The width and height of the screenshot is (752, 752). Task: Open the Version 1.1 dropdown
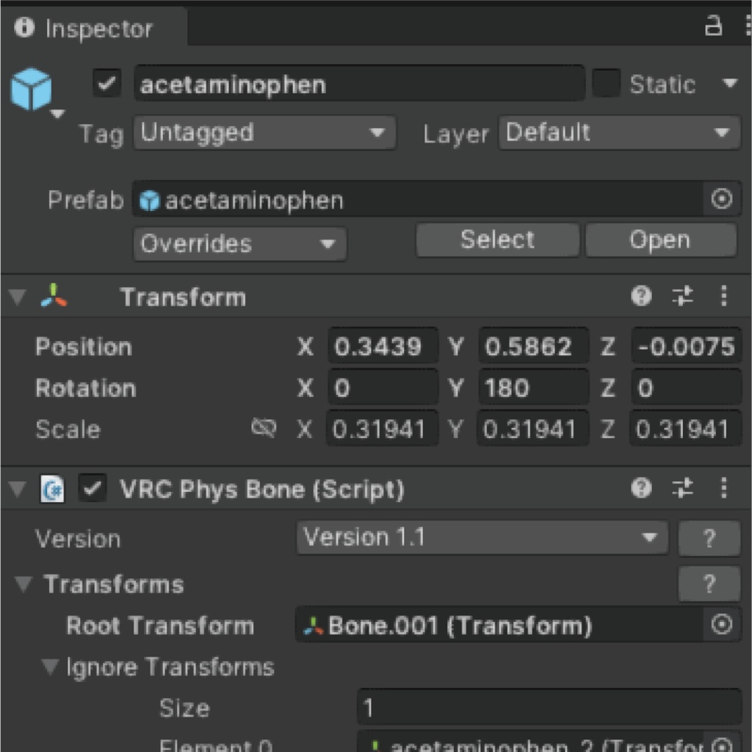[x=482, y=537]
